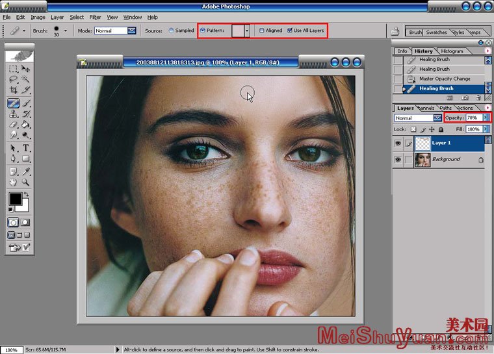Open the Filter menu
This screenshot has height=354, width=494.
point(95,17)
